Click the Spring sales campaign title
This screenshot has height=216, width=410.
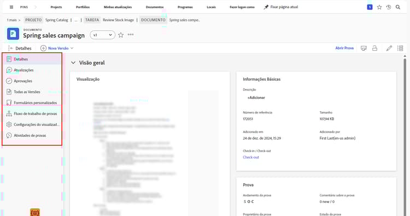tap(54, 35)
